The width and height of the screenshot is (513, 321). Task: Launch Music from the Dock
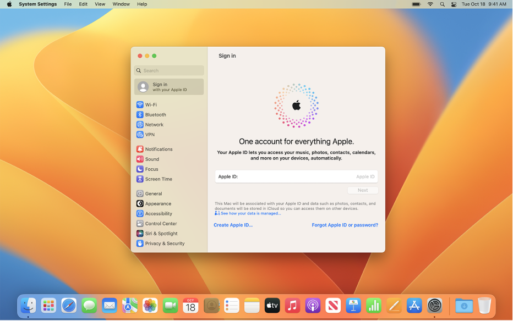[292, 306]
